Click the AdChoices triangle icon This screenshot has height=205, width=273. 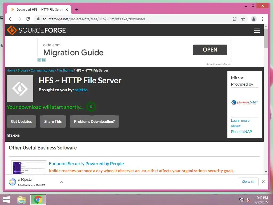[x=43, y=60]
